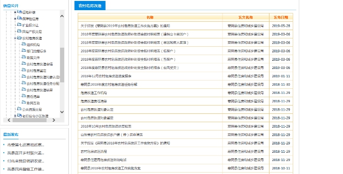Image resolution: width=343 pixels, height=174 pixels.
Task: Click the 信息公开 panel heading
Action: click(11, 6)
